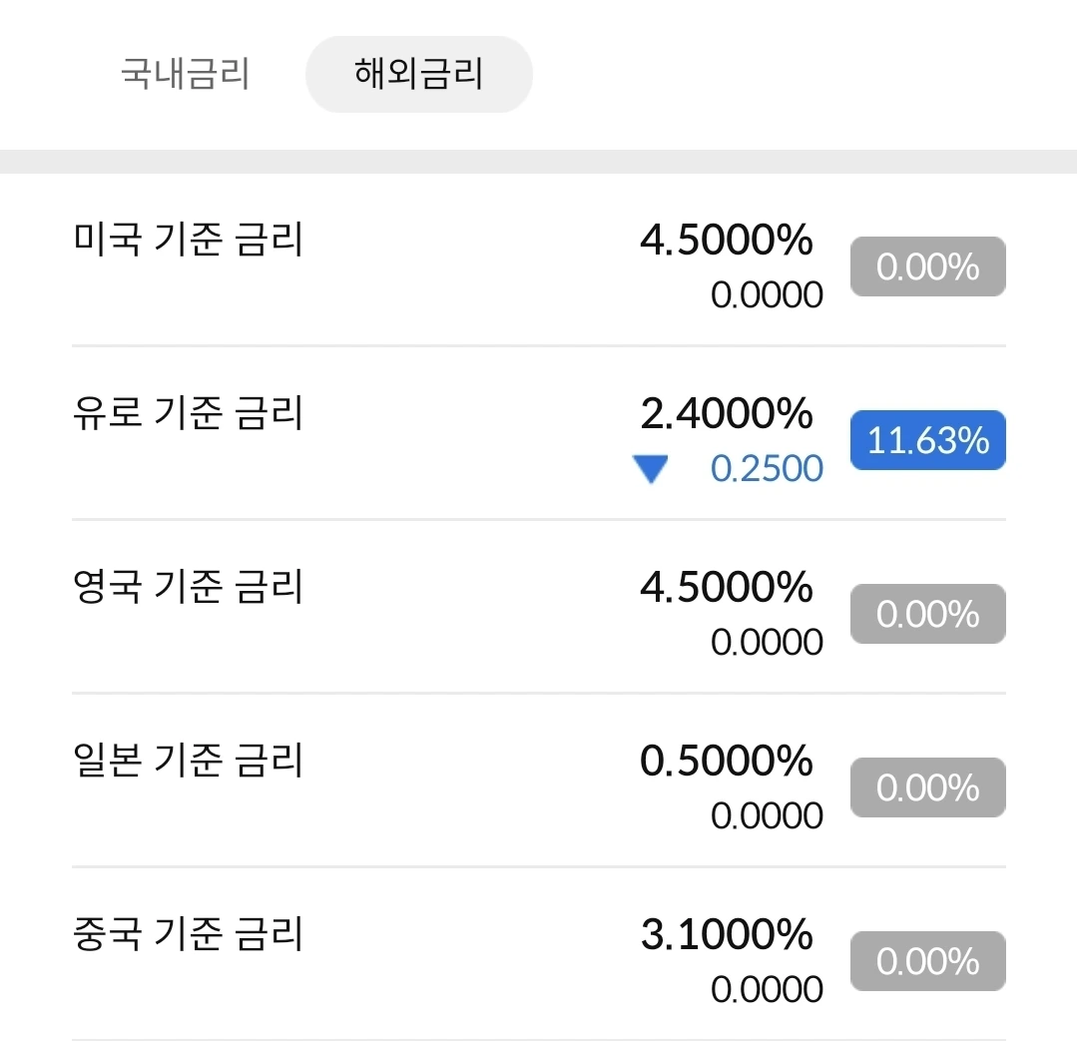Select the 0.5000% Japan rate value

(726, 761)
